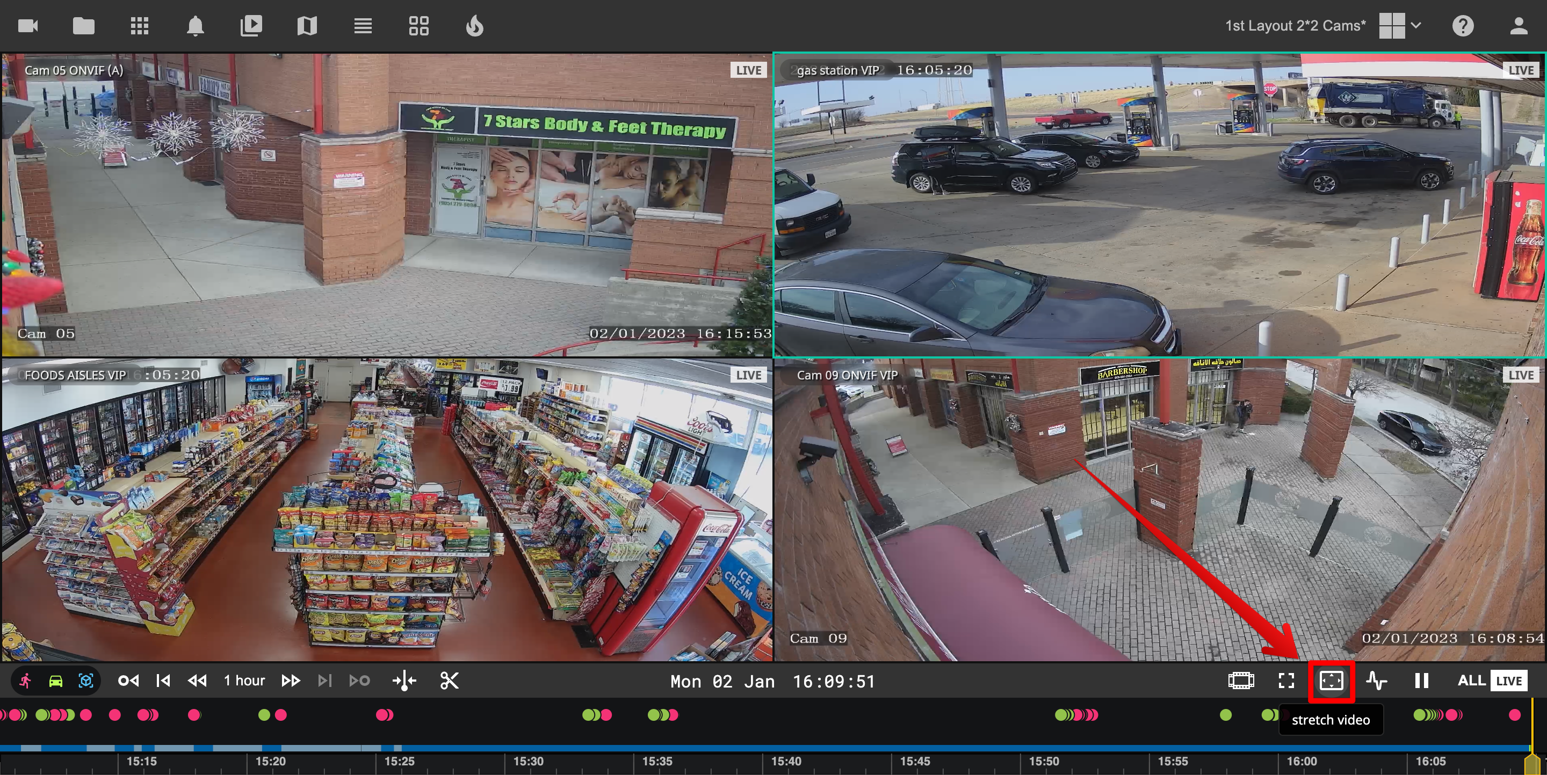Open the map view icon

[307, 26]
